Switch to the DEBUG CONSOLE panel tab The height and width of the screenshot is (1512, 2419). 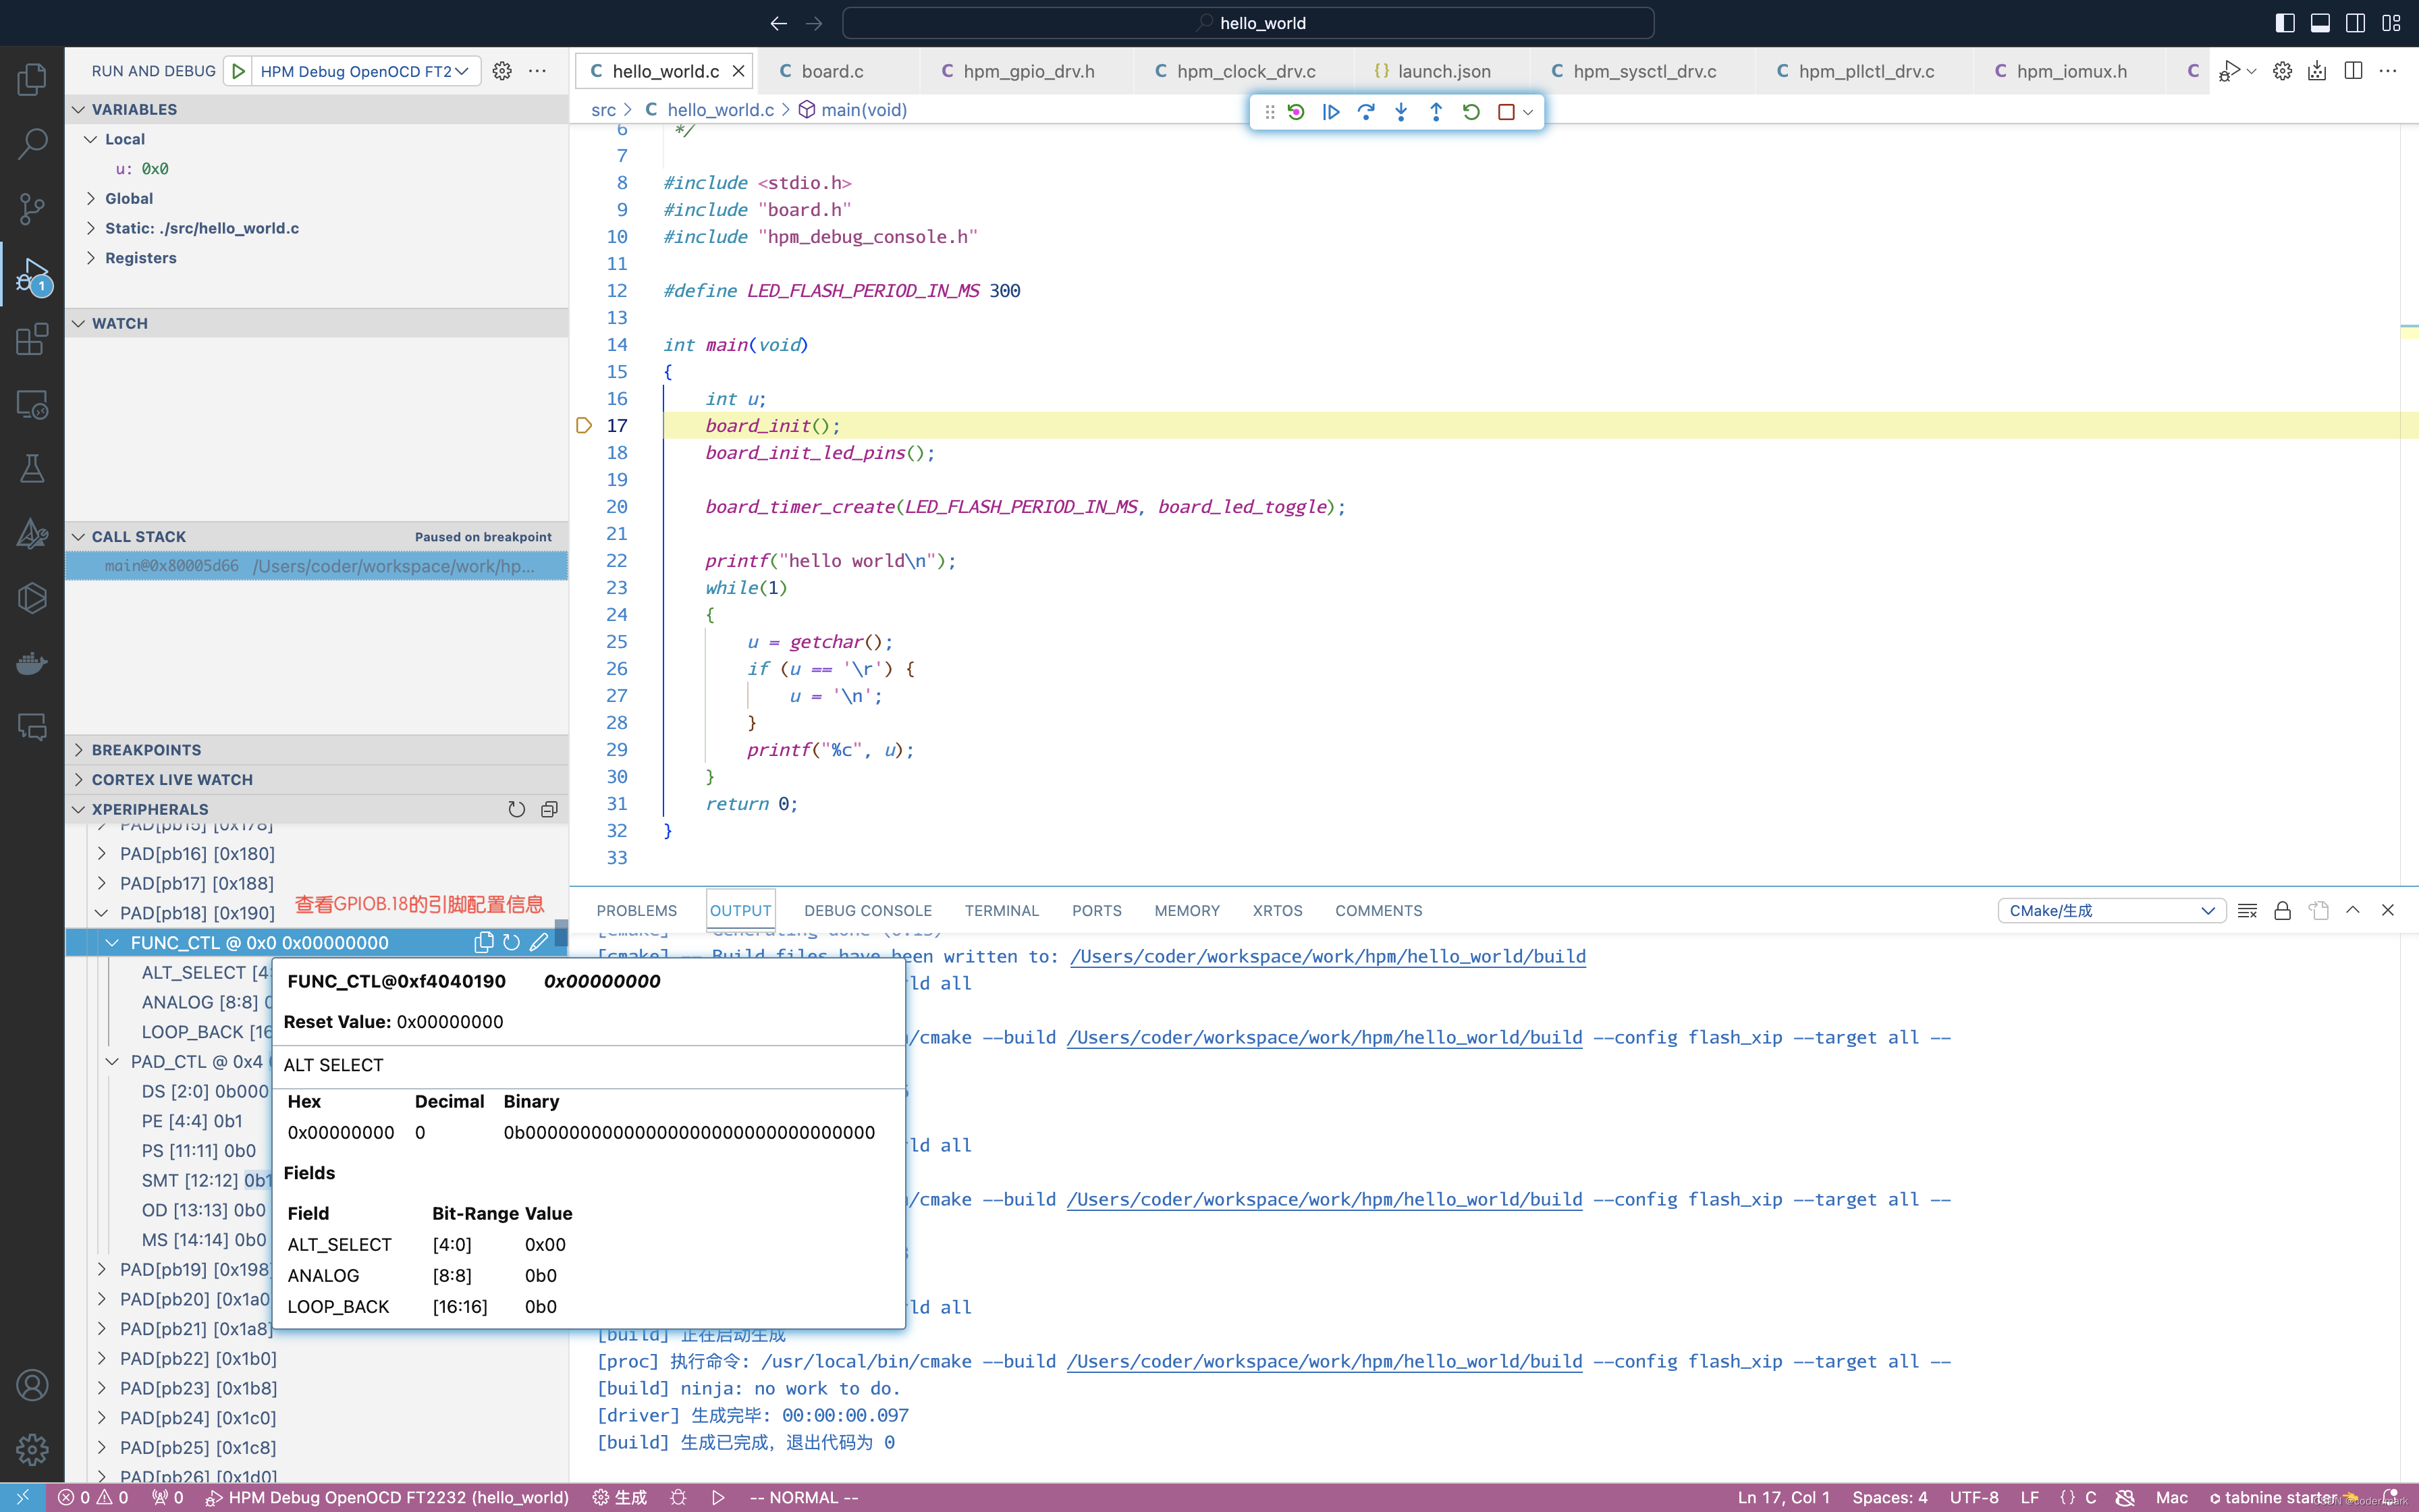click(867, 910)
